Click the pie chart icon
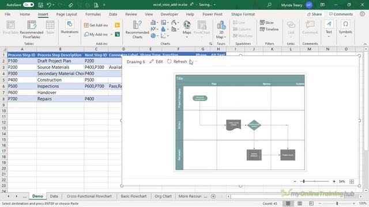Screen dimensions: 369x207 point(154,36)
